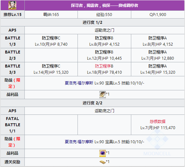185x167 pixels.
Task: Select the quest title 探寻者，揭露者，侦探——抑或调停者
Action: click(105, 6)
